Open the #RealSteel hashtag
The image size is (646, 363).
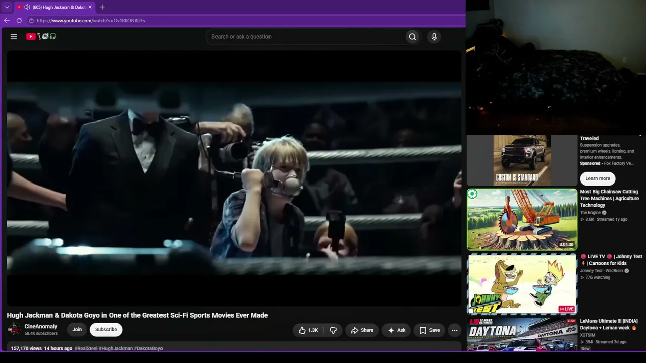click(x=86, y=348)
